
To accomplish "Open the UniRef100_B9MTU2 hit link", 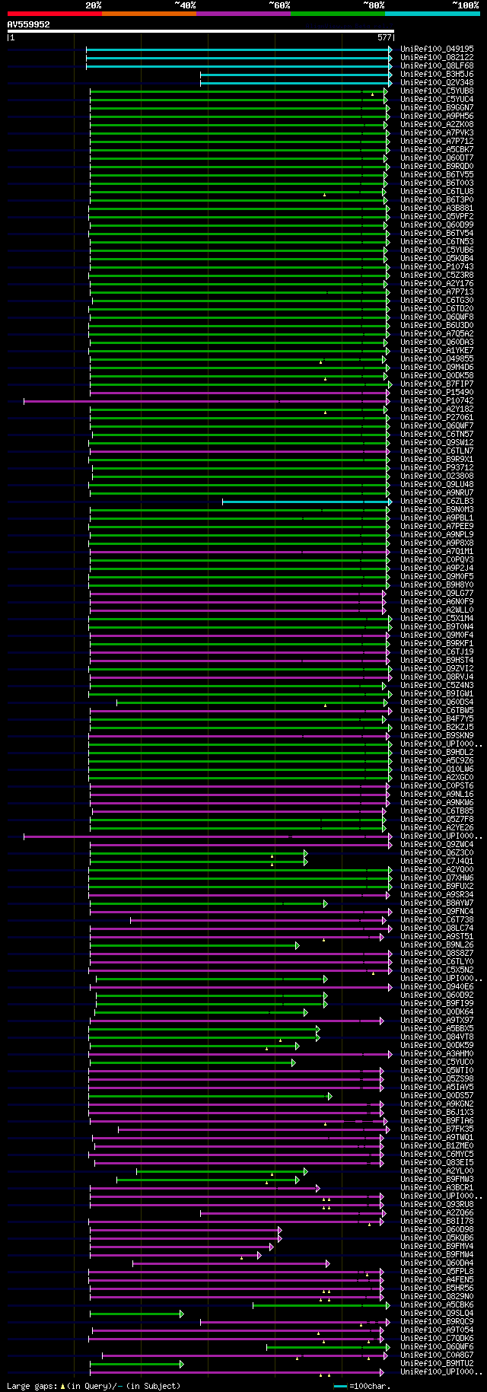I will click(437, 1364).
